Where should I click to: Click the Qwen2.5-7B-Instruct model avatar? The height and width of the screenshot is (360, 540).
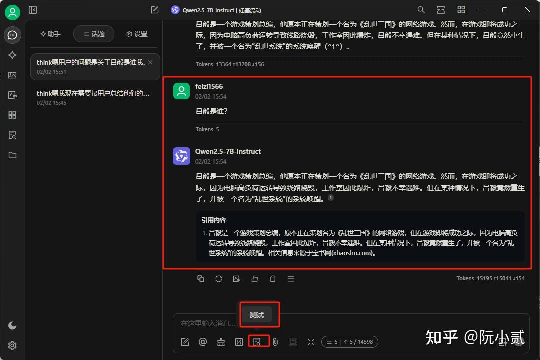[x=181, y=156]
